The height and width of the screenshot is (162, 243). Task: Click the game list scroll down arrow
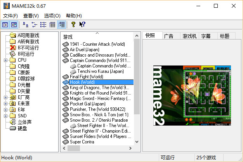click(137, 142)
